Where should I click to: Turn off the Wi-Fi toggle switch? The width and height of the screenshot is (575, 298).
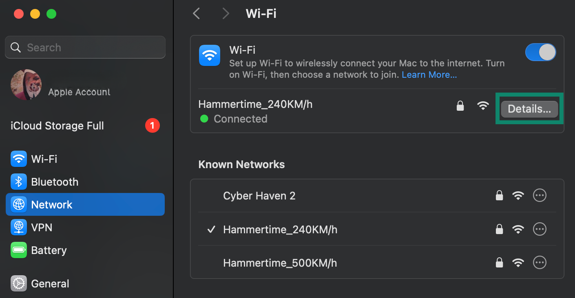coord(540,52)
